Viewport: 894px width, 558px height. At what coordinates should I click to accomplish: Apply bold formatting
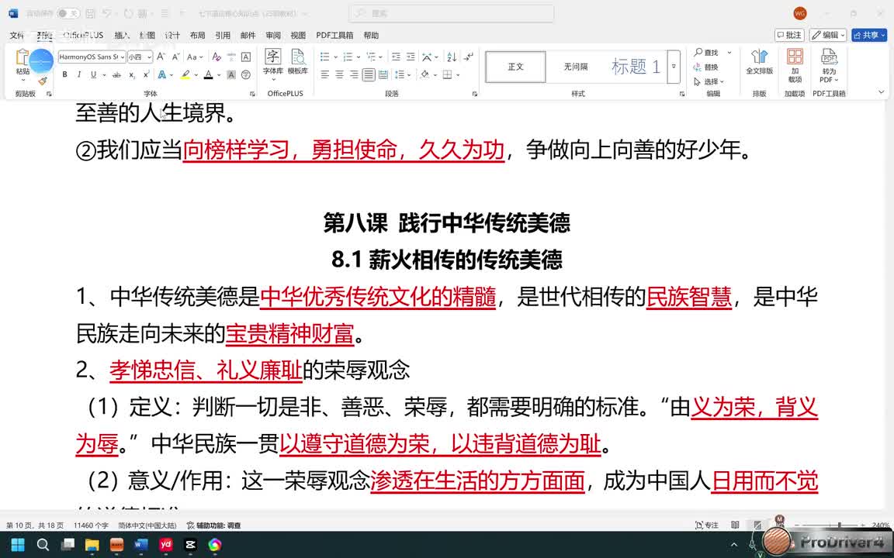pyautogui.click(x=65, y=74)
